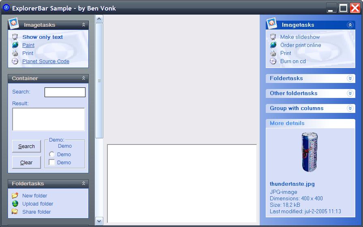
Task: Expand the right Foldertasks group
Action: pyautogui.click(x=350, y=78)
